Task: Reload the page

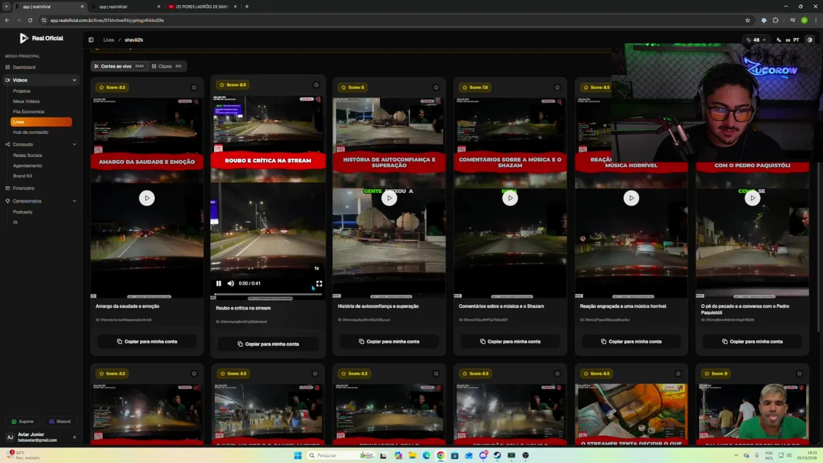Action: pos(30,20)
